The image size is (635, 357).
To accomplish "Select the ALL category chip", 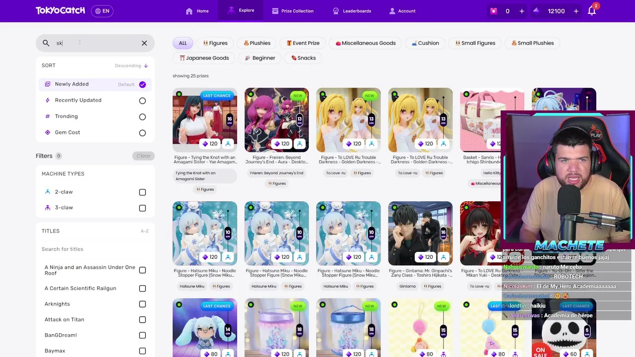I will click(183, 43).
